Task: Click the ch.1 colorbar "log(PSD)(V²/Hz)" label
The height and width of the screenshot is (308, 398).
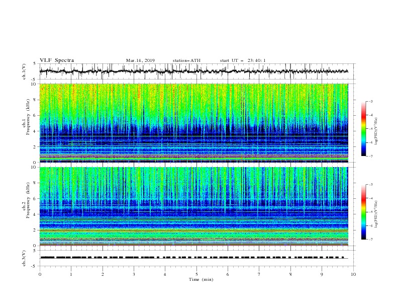Action: coord(376,131)
